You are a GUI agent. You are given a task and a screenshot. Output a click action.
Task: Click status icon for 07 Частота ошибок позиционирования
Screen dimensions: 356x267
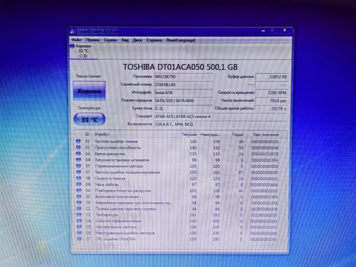[79, 172]
